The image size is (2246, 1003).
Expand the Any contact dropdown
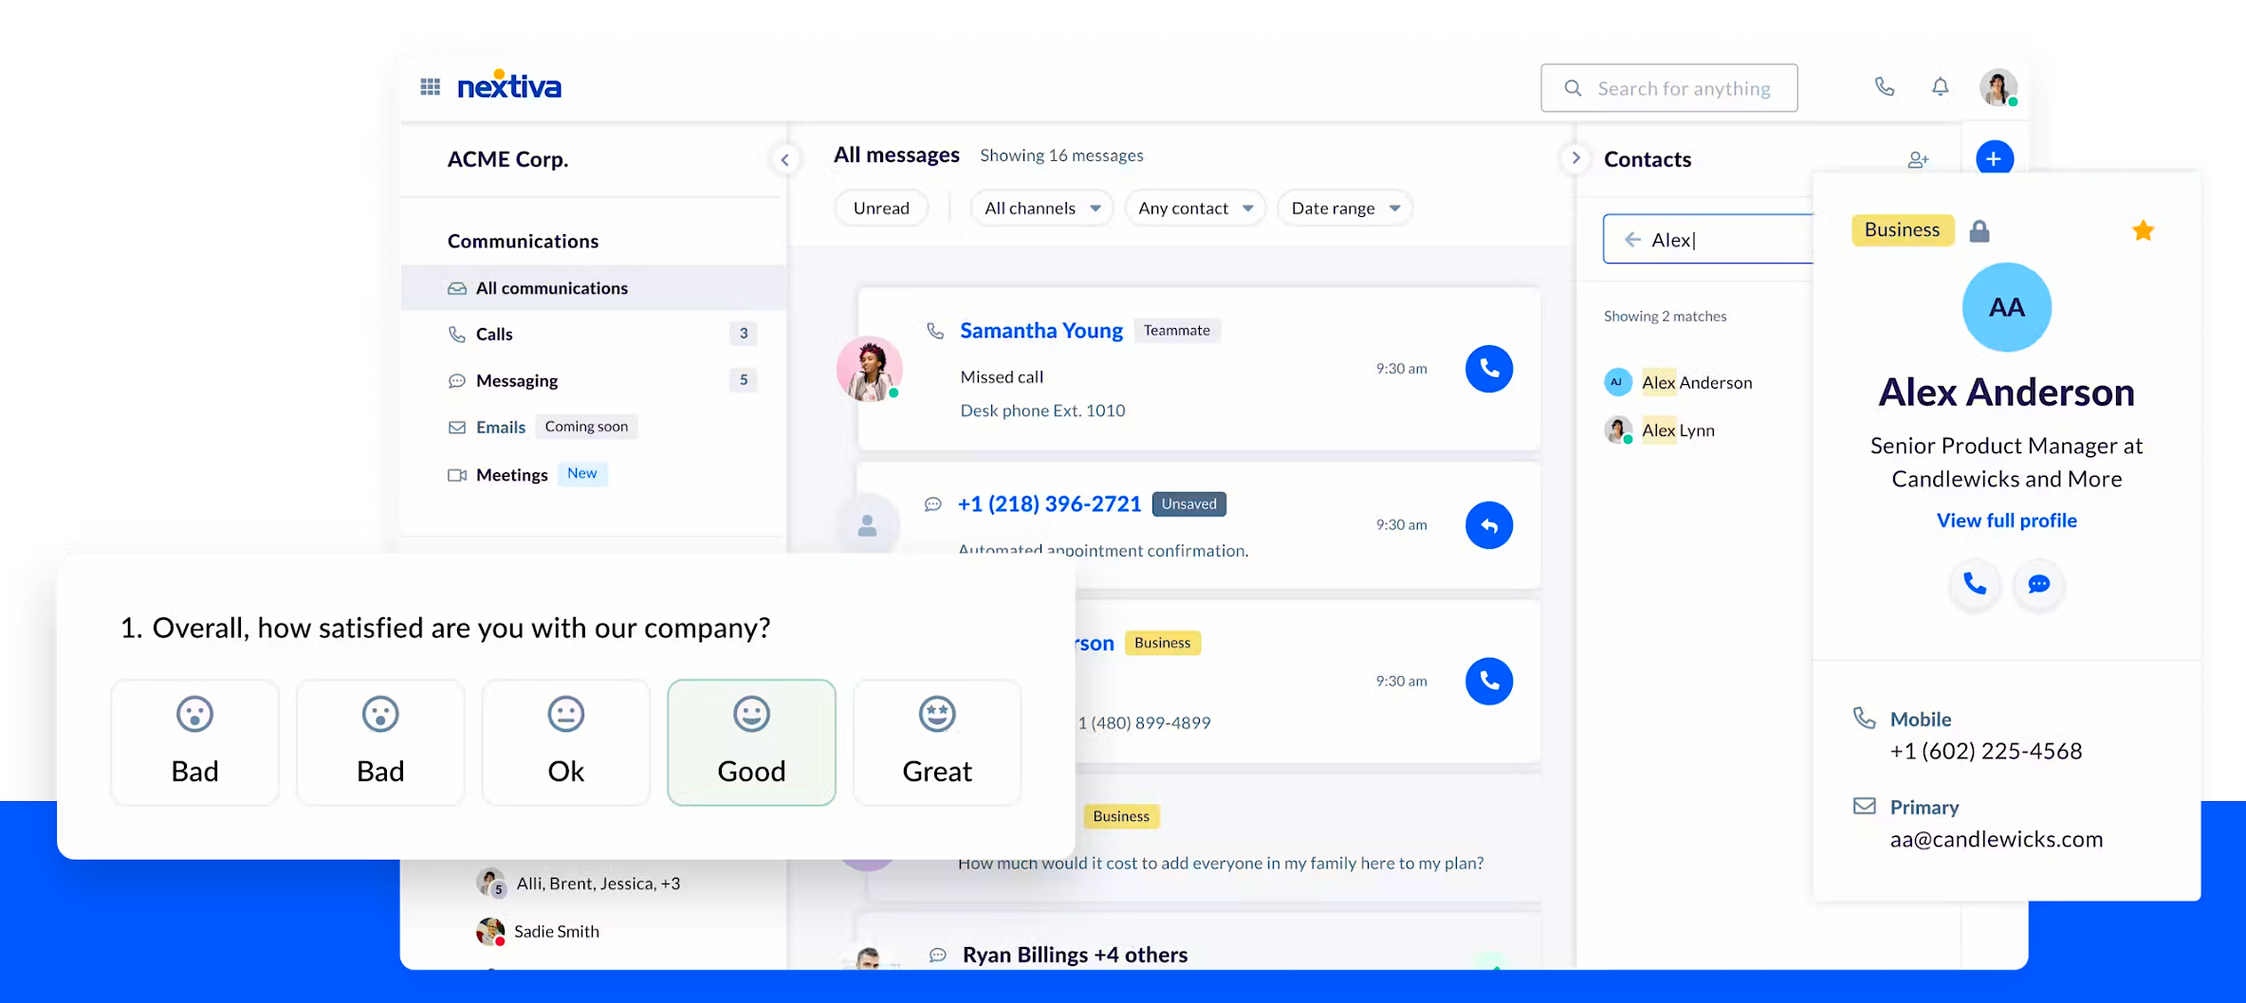click(x=1194, y=209)
